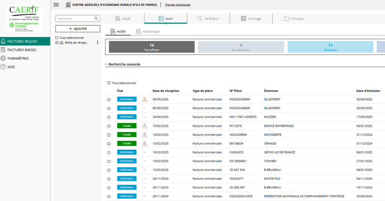385x201 pixels.
Task: Open FACTURES REÇUES in the sidebar
Action: pyautogui.click(x=25, y=41)
